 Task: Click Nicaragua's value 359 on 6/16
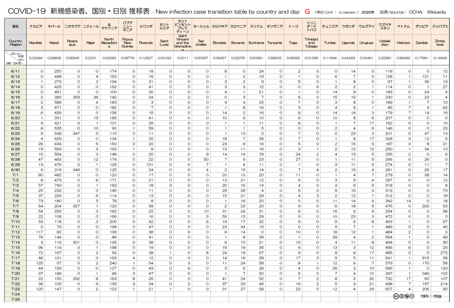(76, 97)
